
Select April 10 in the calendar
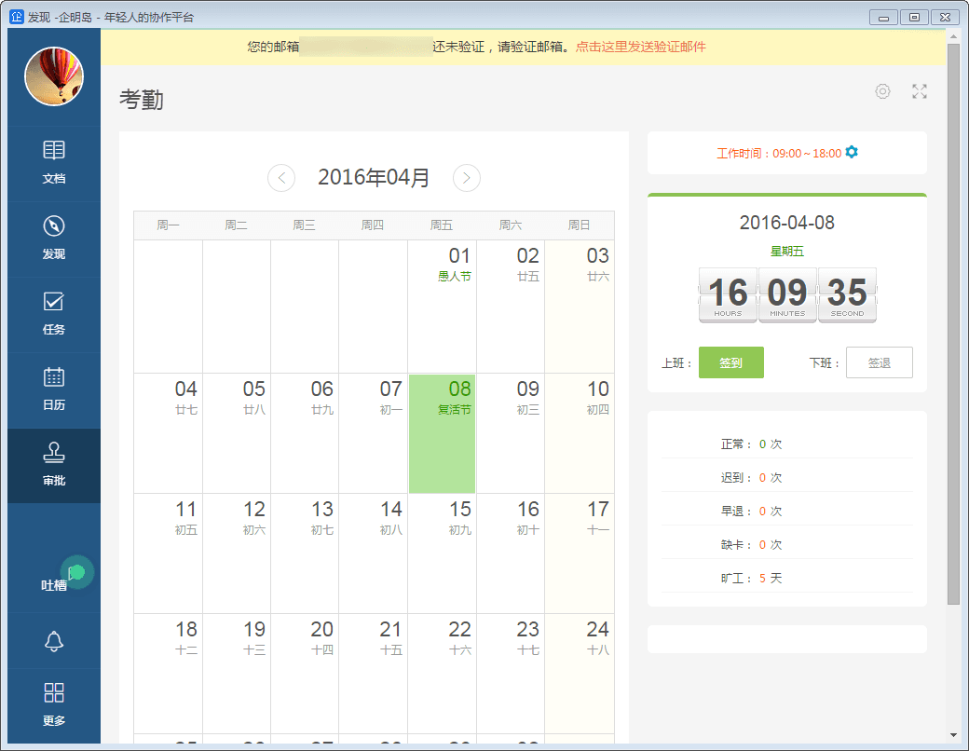[579, 433]
